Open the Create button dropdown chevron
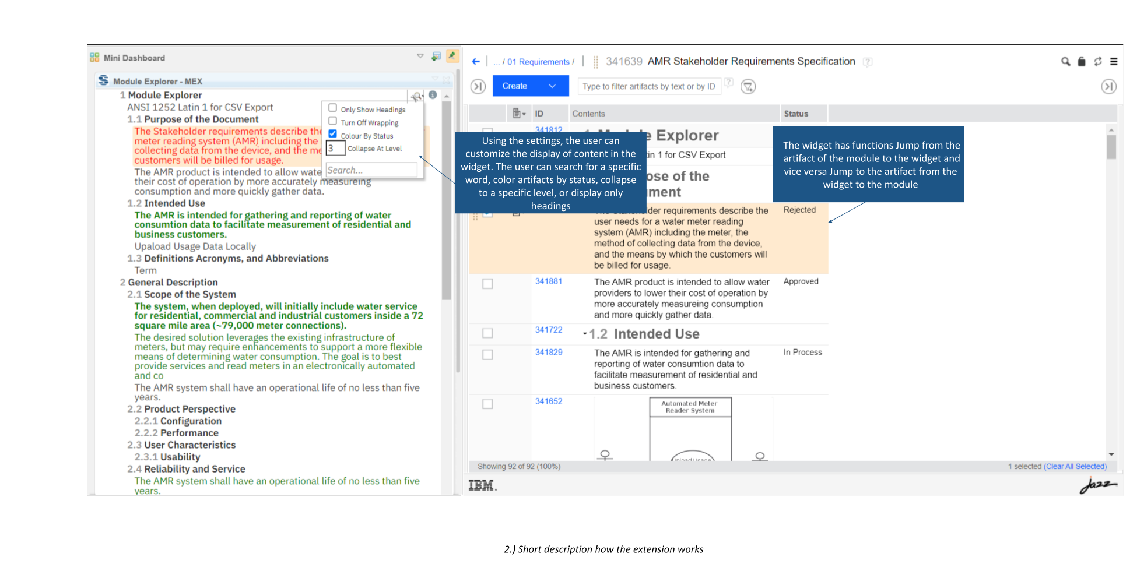The height and width of the screenshot is (571, 1137). pyautogui.click(x=552, y=86)
